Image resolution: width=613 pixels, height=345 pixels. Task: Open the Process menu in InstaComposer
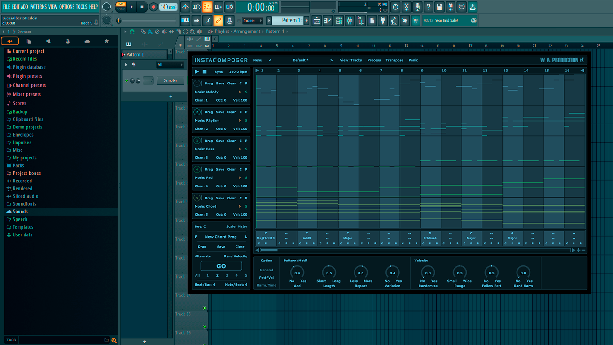[x=374, y=60]
